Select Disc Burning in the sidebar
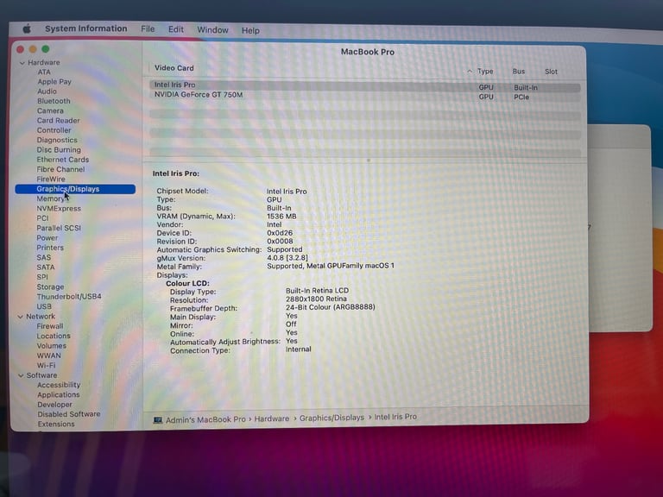663x497 pixels. (59, 150)
